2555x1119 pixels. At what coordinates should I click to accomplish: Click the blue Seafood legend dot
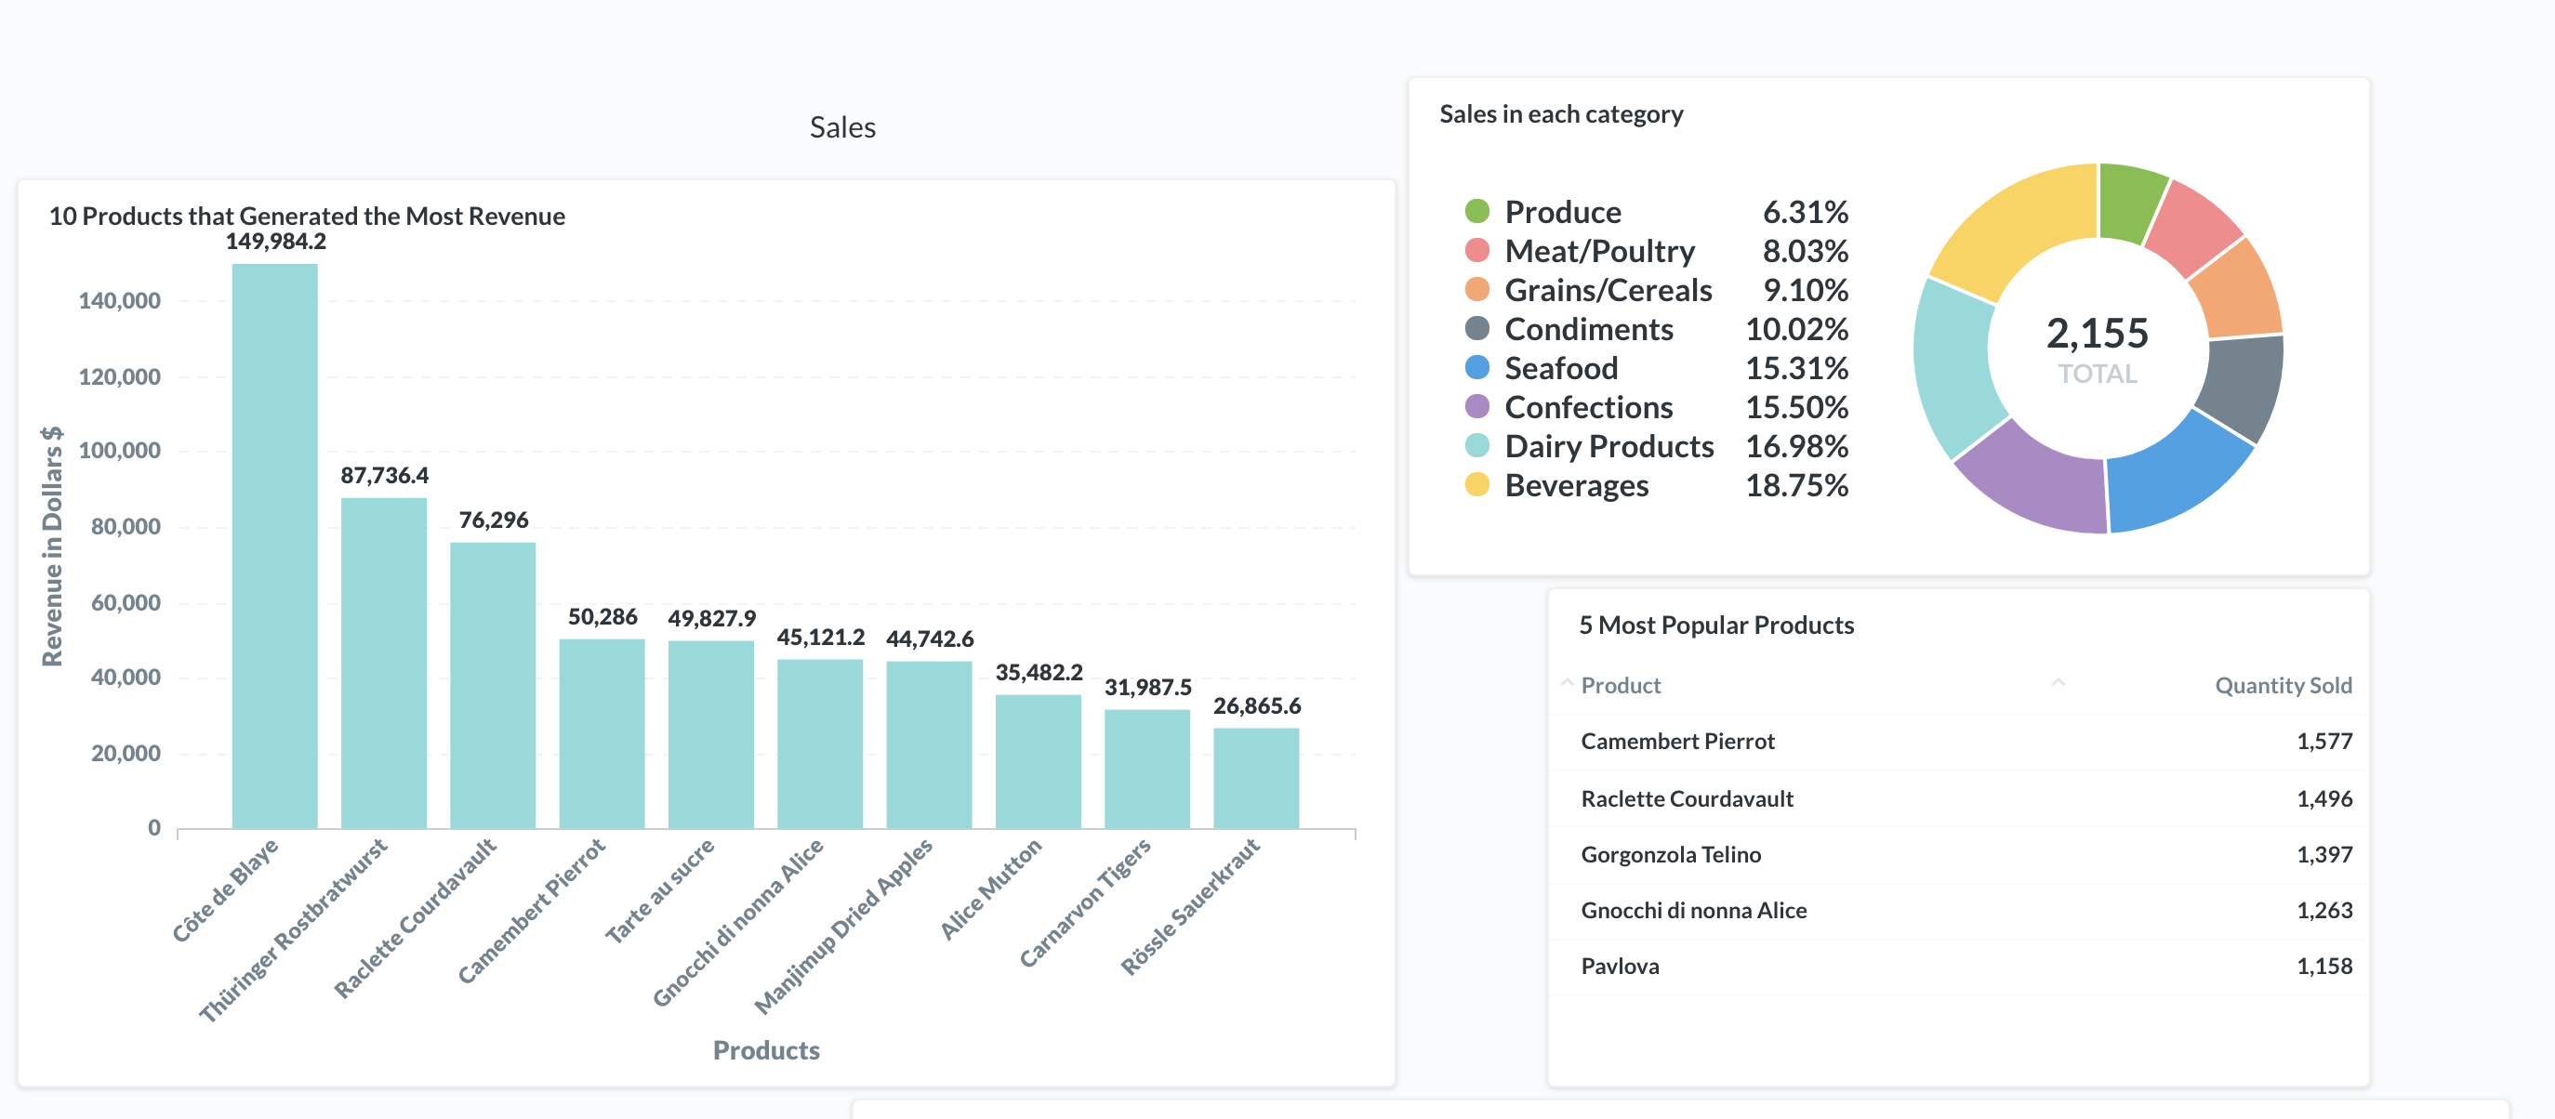click(1476, 368)
